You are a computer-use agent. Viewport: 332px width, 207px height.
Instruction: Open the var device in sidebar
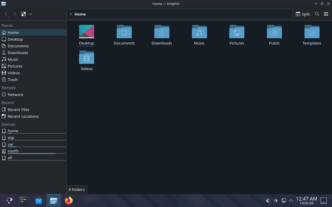click(33, 144)
